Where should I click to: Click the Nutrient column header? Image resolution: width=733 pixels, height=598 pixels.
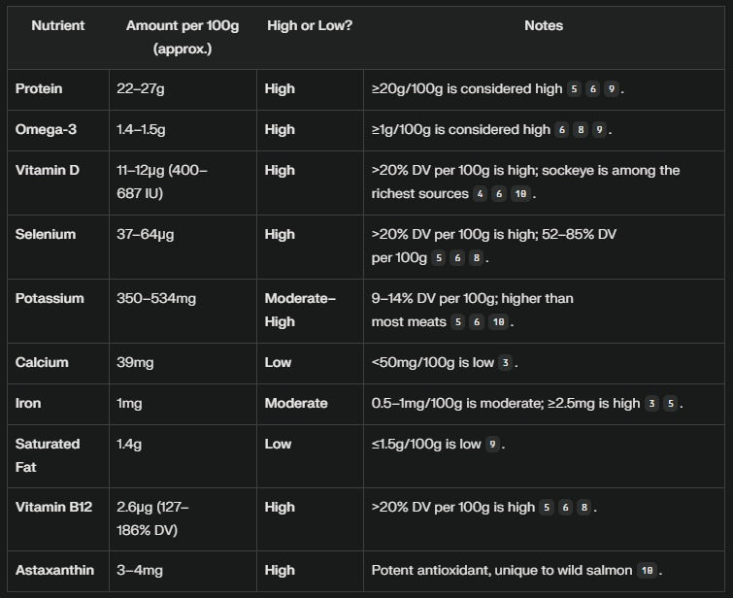(57, 26)
